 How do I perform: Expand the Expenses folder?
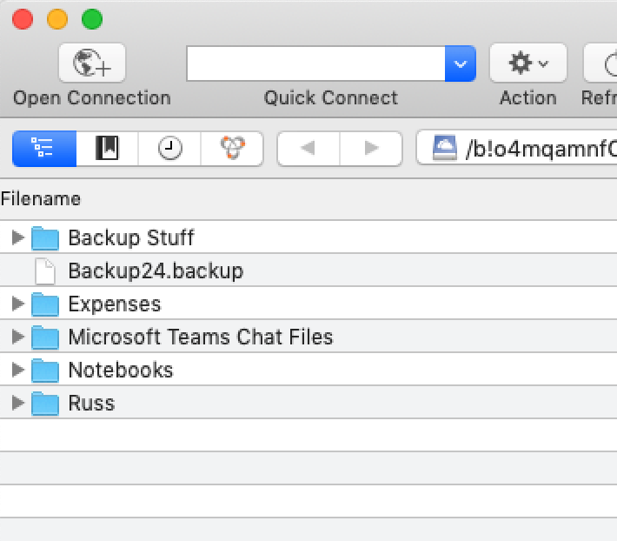[x=17, y=304]
